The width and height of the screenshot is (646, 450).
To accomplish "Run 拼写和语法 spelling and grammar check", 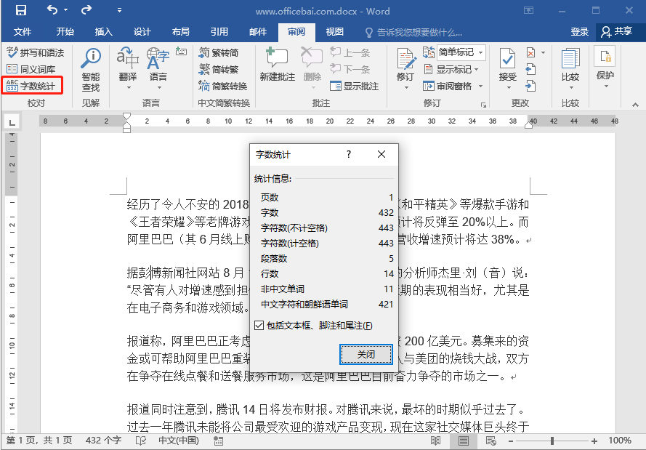I will click(x=36, y=53).
